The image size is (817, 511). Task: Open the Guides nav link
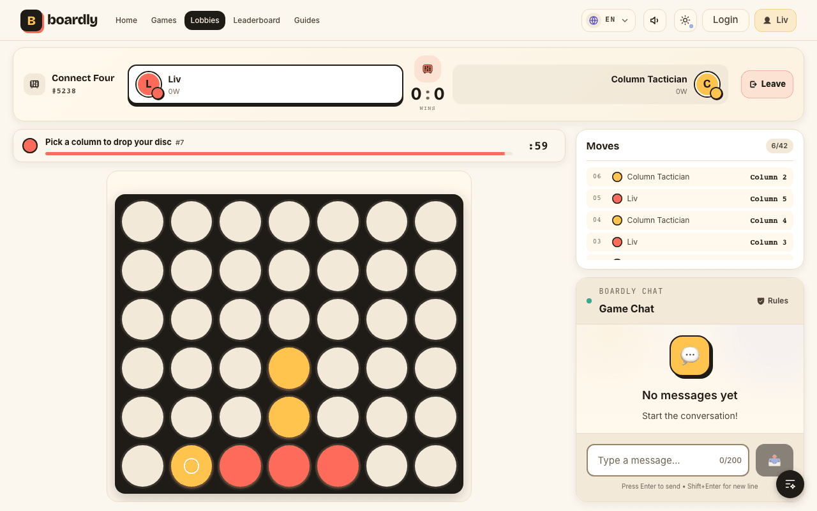click(307, 20)
